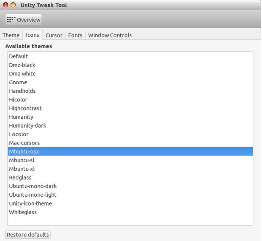The width and height of the screenshot is (262, 241).
Task: Choose the Highcontrast theme entry
Action: click(25, 108)
